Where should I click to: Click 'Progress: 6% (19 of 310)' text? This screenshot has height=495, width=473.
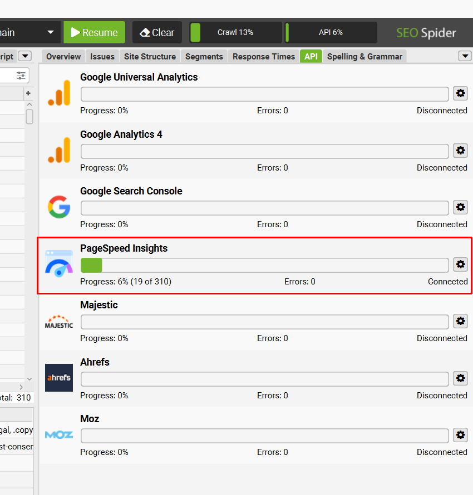(x=126, y=281)
